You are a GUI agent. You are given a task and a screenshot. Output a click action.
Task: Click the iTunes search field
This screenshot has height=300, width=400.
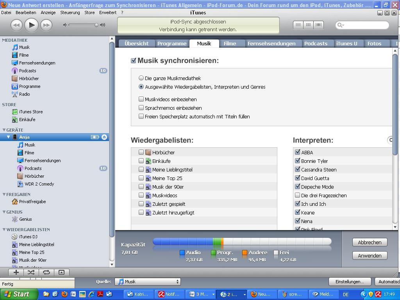[362, 25]
